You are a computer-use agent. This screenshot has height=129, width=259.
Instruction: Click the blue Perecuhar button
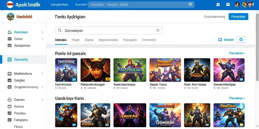(238, 17)
